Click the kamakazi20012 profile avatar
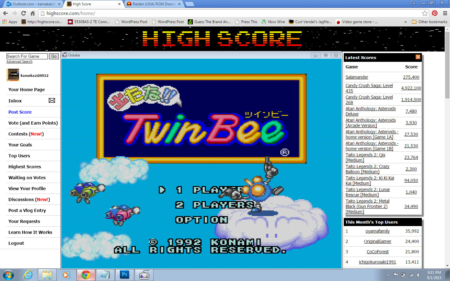Image resolution: width=450 pixels, height=281 pixels. [13, 75]
